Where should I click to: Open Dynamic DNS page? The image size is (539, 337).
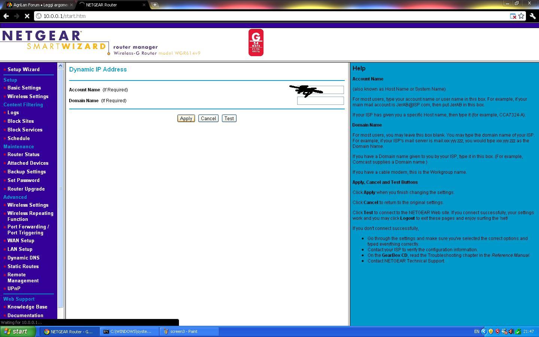(x=23, y=258)
